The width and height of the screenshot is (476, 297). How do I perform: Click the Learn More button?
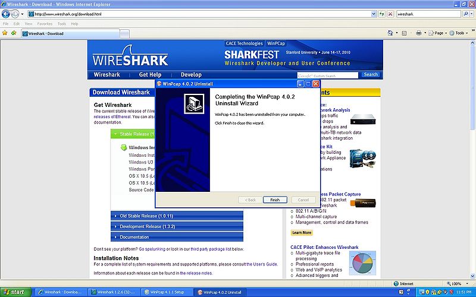pyautogui.click(x=302, y=233)
